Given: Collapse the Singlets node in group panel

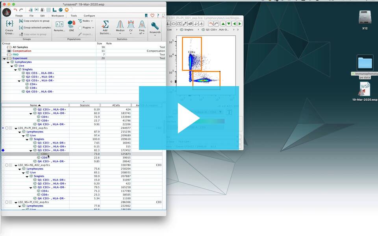Looking at the screenshot, I should click(x=15, y=70).
